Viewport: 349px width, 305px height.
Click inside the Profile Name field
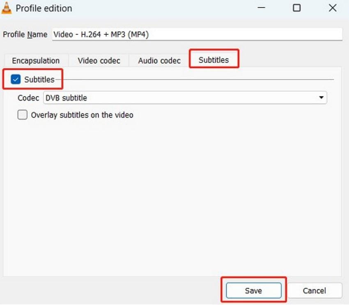click(164, 35)
